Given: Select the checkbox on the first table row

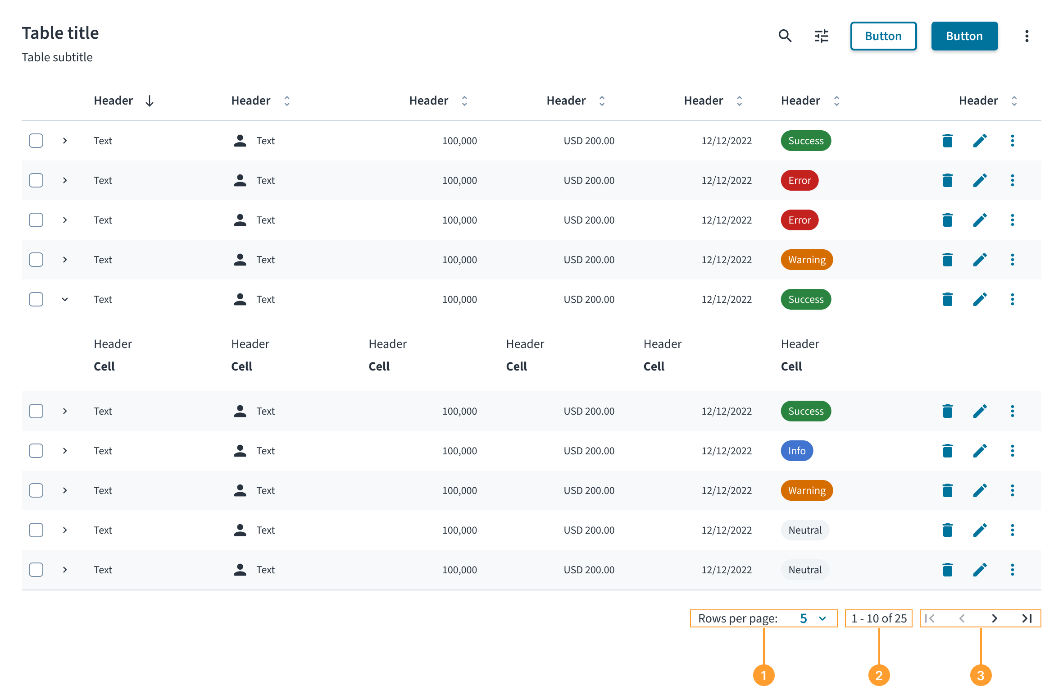Looking at the screenshot, I should click(36, 141).
